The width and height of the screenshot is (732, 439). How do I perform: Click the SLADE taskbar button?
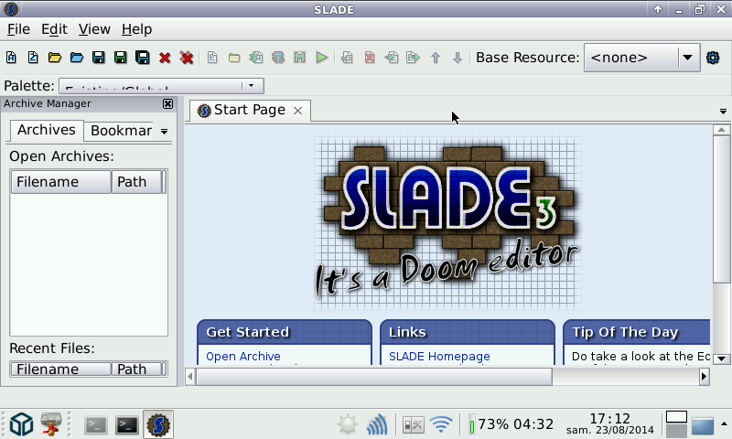click(x=158, y=424)
